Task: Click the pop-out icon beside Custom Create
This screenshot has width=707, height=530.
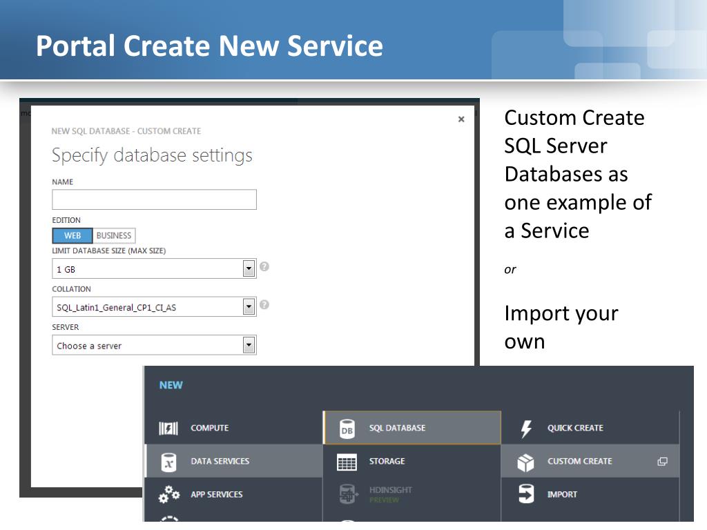Action: coord(662,462)
